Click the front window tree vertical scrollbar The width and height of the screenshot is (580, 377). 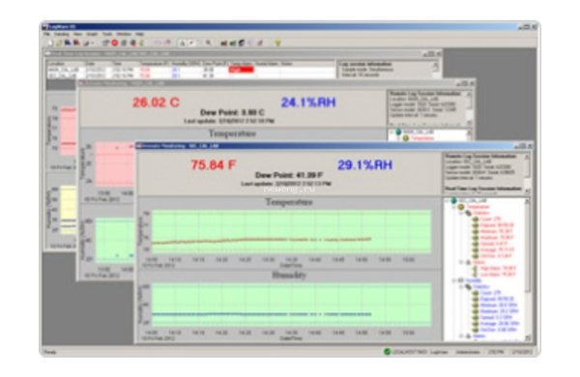point(528,270)
